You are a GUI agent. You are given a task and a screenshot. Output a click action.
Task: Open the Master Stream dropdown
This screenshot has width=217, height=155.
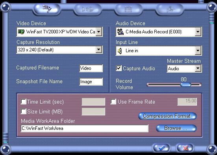pyautogui.click(x=198, y=68)
